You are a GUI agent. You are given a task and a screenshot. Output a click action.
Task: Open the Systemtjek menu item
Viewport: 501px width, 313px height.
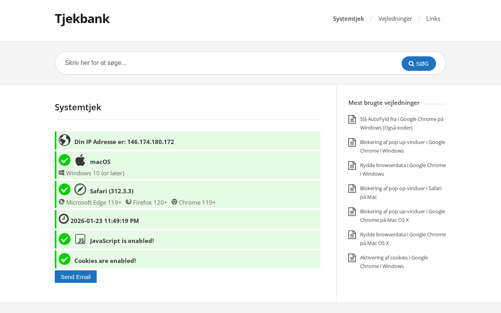click(x=348, y=19)
